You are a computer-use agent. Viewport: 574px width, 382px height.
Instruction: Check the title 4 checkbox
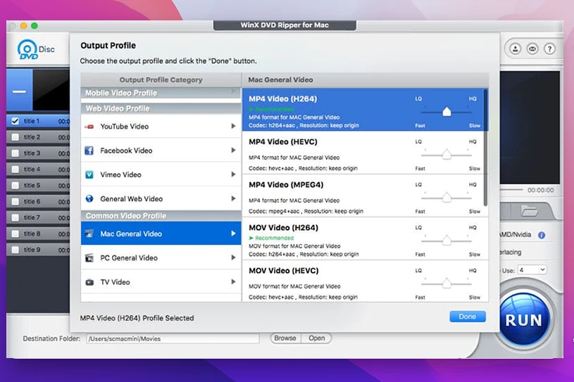click(x=15, y=170)
